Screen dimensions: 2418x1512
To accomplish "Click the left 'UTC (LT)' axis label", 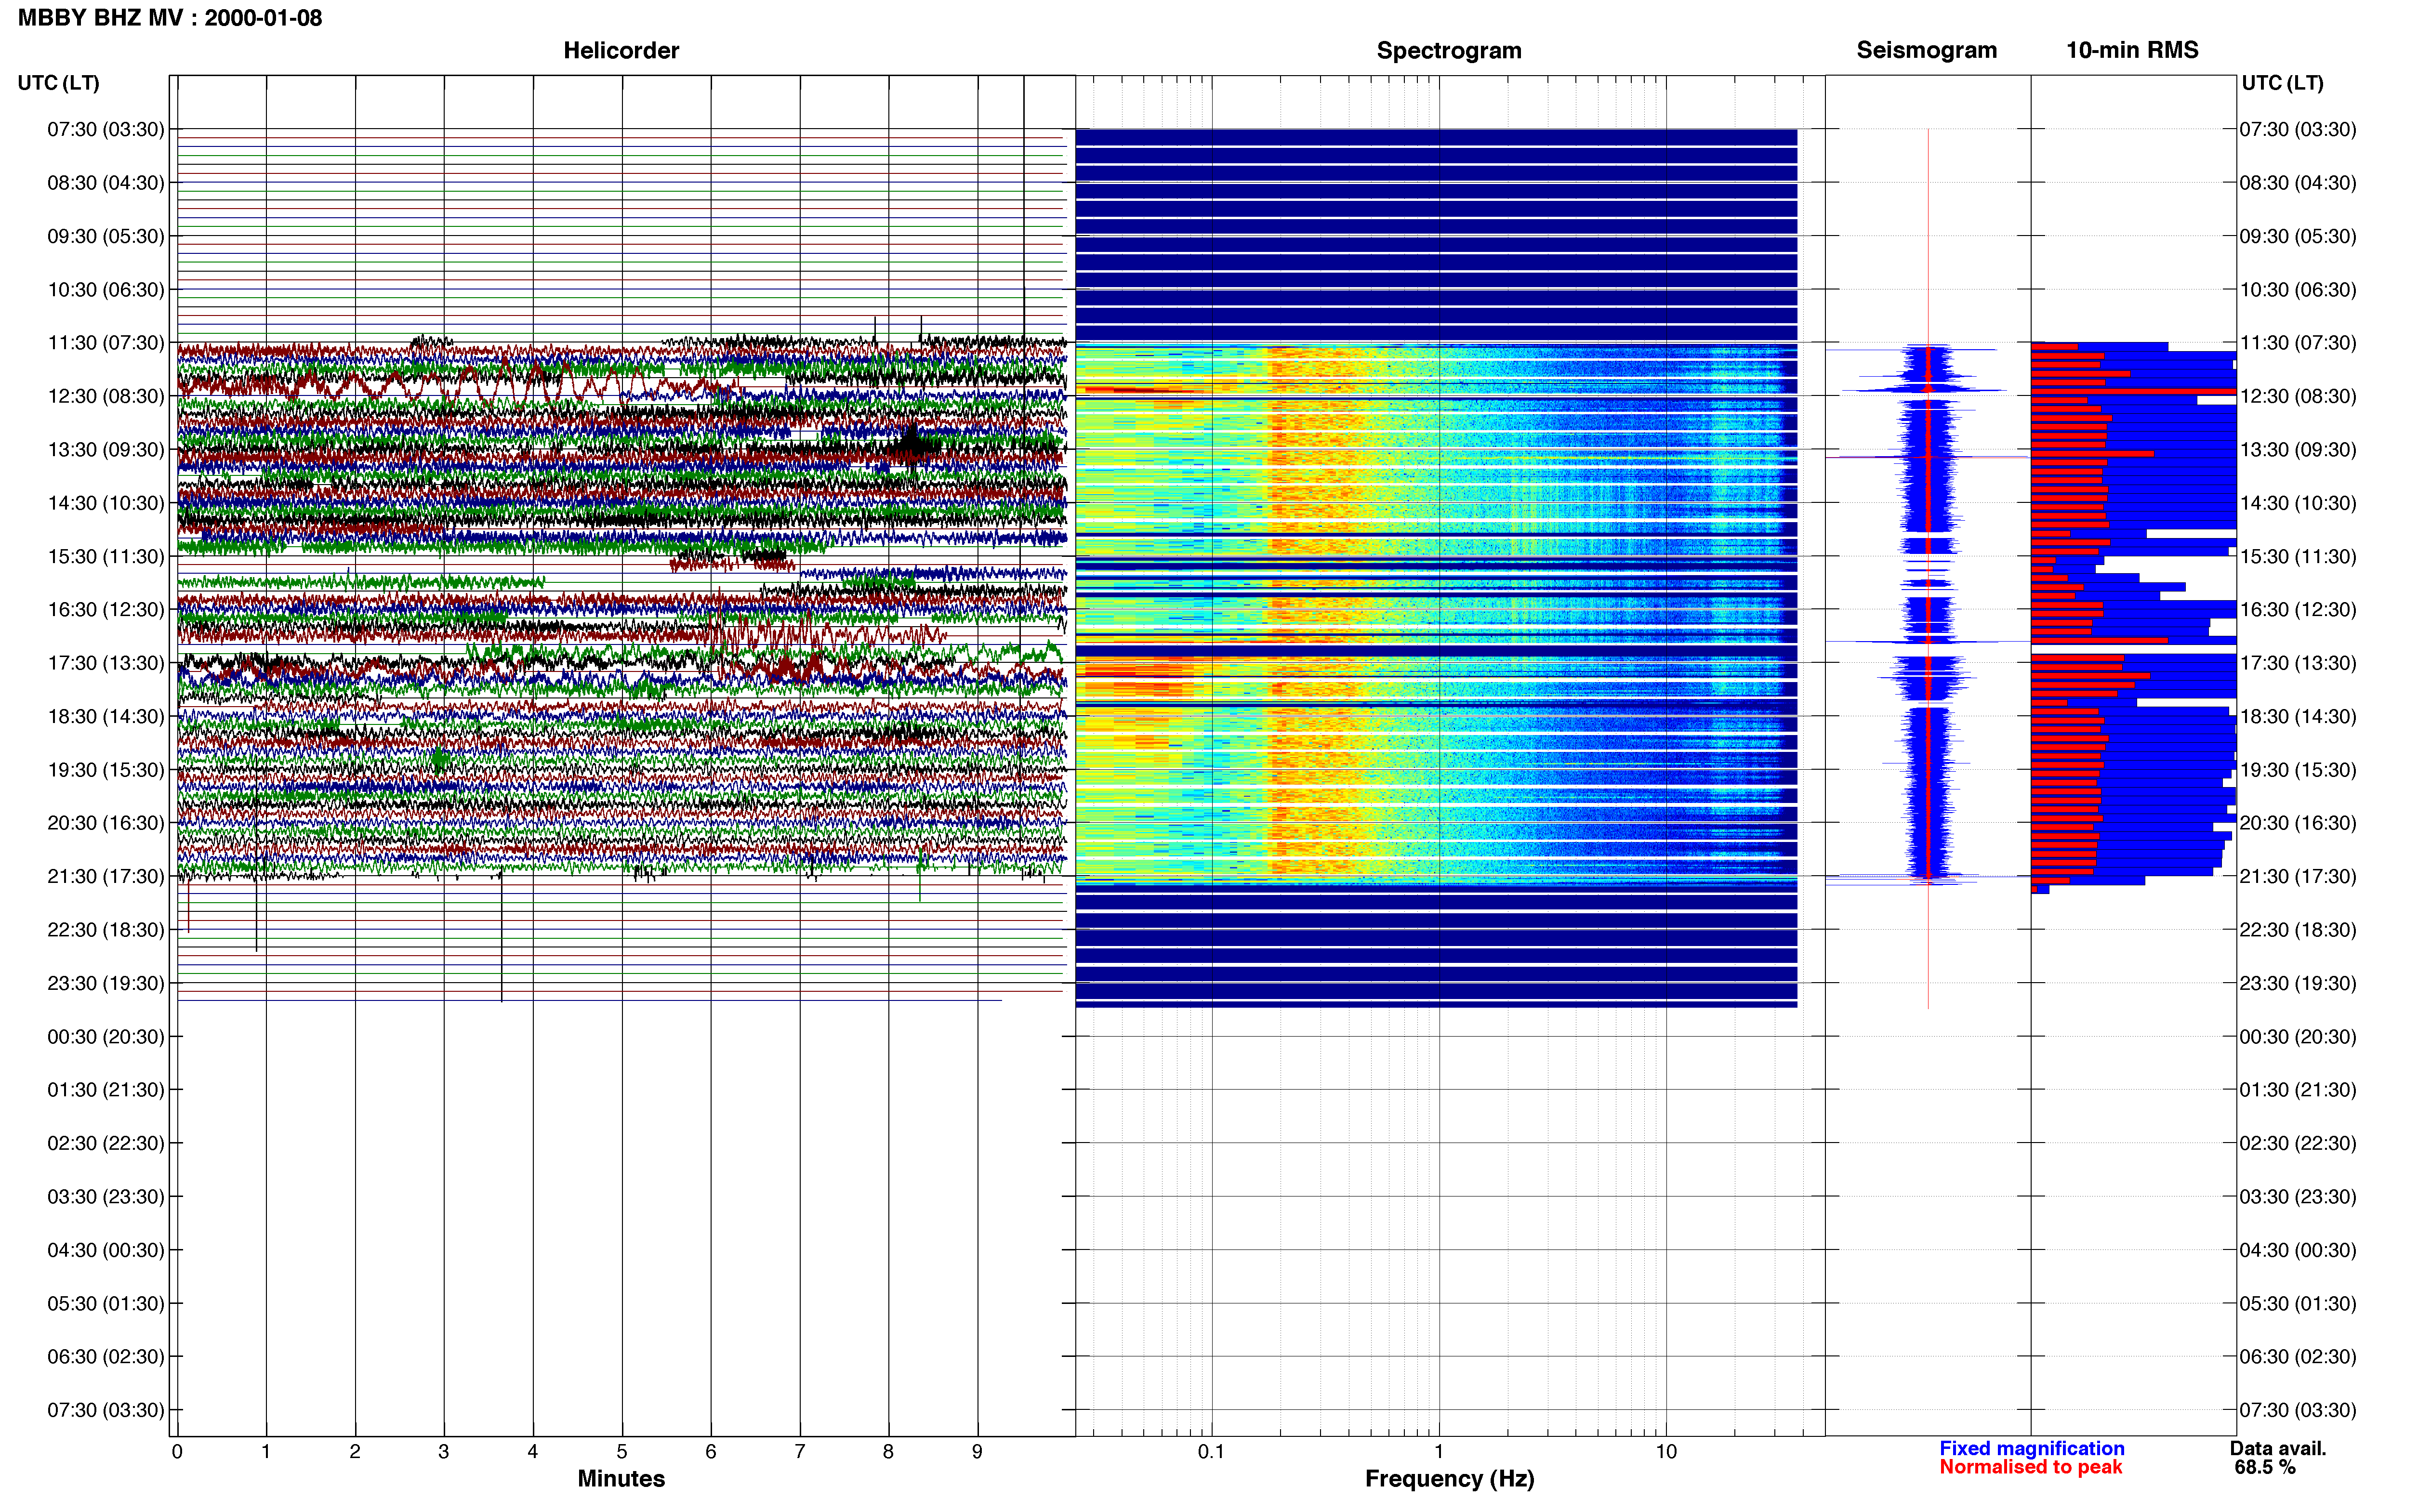I will [x=59, y=83].
